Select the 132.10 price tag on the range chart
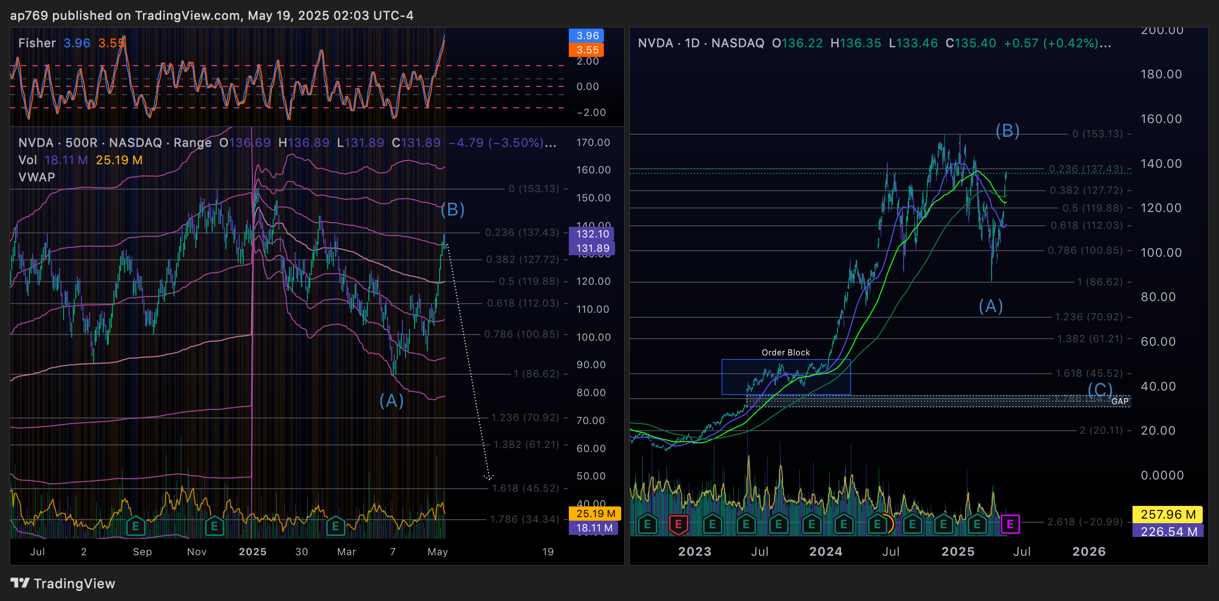The width and height of the screenshot is (1219, 601). [x=592, y=234]
